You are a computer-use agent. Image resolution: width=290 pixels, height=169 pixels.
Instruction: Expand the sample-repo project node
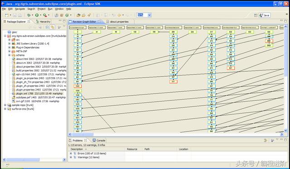tap(5, 105)
